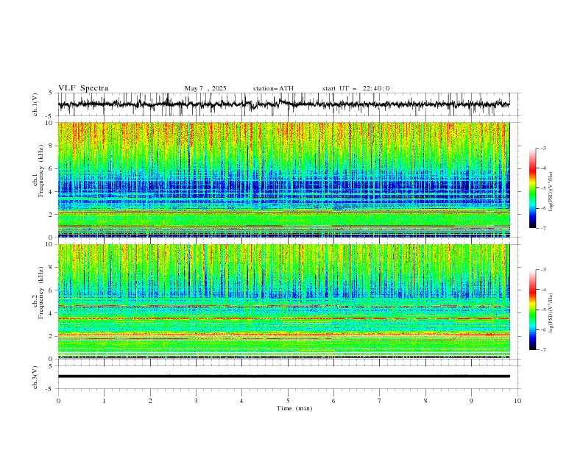Click time axis tick label '1'
Viewport: 583px width, 450px height.
pos(104,401)
